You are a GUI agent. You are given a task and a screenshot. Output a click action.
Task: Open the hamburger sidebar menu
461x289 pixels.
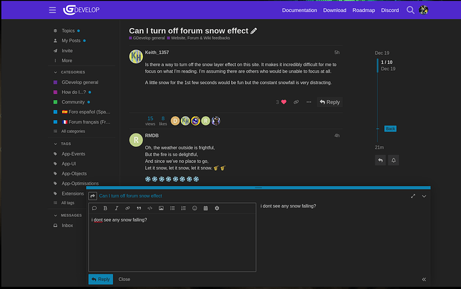pyautogui.click(x=52, y=10)
